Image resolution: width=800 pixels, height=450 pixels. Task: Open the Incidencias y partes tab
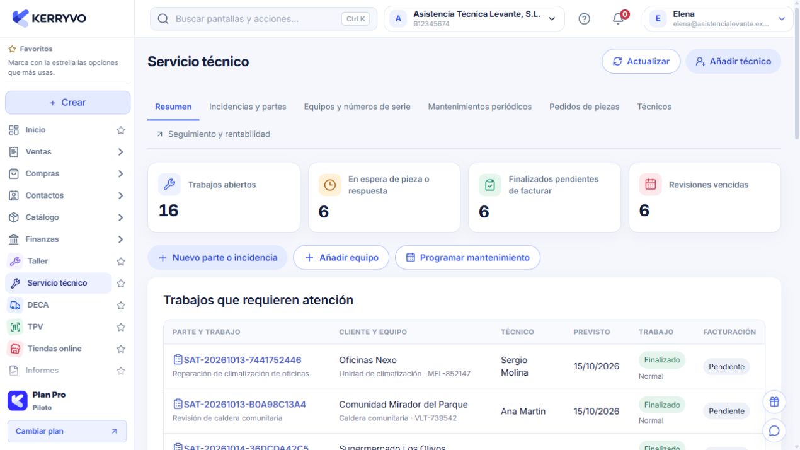(x=248, y=107)
